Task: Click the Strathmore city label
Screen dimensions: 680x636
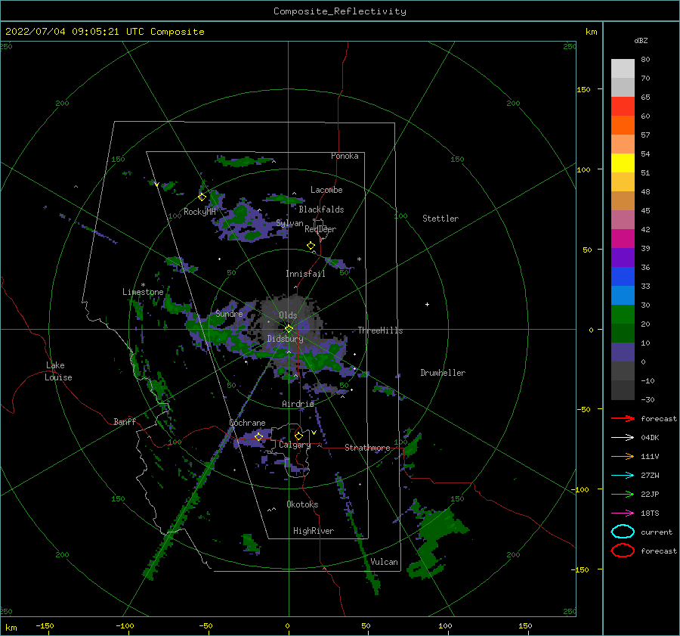Action: pyautogui.click(x=367, y=447)
